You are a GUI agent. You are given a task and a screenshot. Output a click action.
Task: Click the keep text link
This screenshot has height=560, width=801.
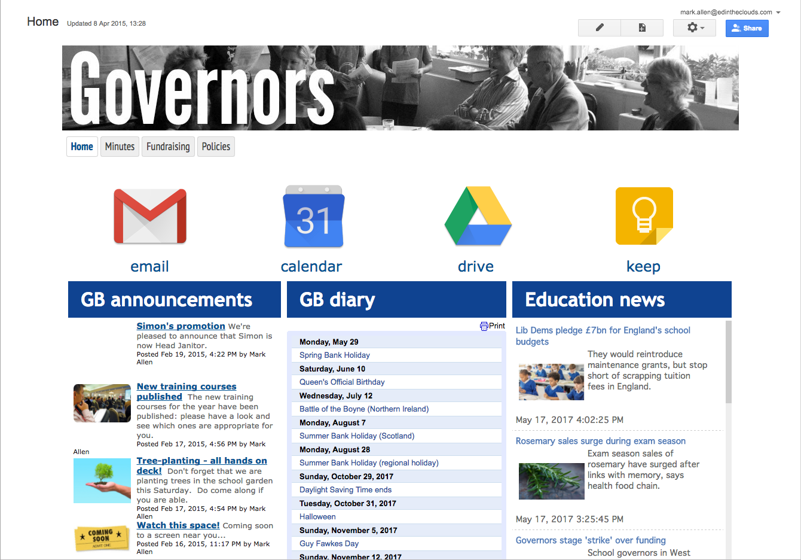tap(643, 266)
